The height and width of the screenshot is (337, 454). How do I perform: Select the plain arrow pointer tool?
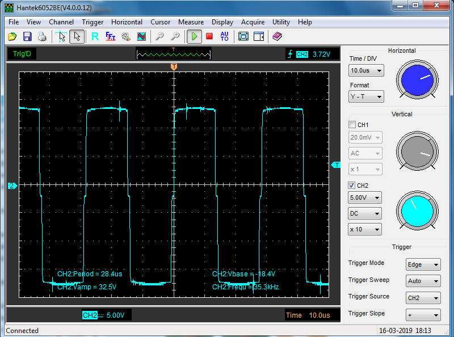click(x=77, y=36)
